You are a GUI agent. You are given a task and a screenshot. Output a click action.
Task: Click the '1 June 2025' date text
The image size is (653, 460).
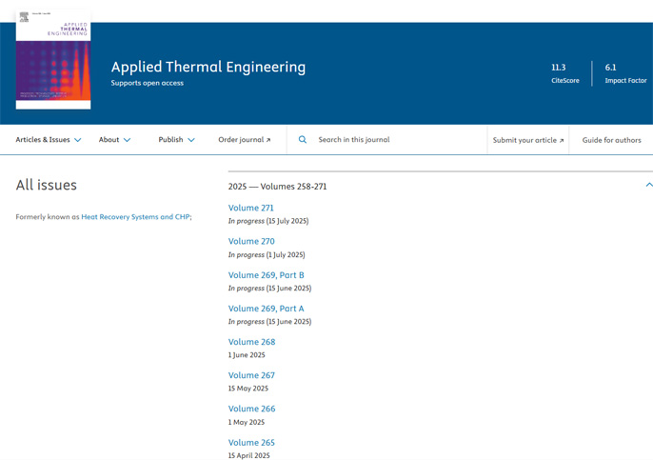(x=247, y=355)
